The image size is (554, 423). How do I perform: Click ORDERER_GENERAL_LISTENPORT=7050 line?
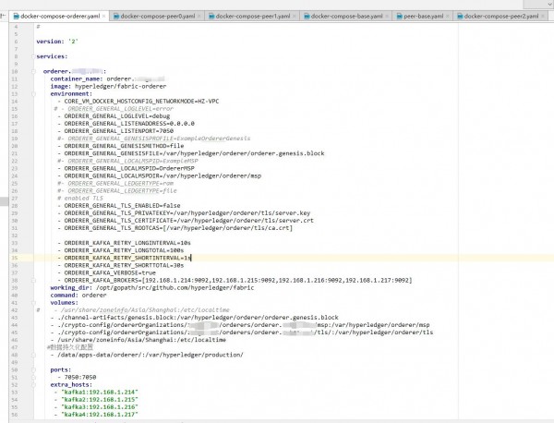pyautogui.click(x=115, y=131)
